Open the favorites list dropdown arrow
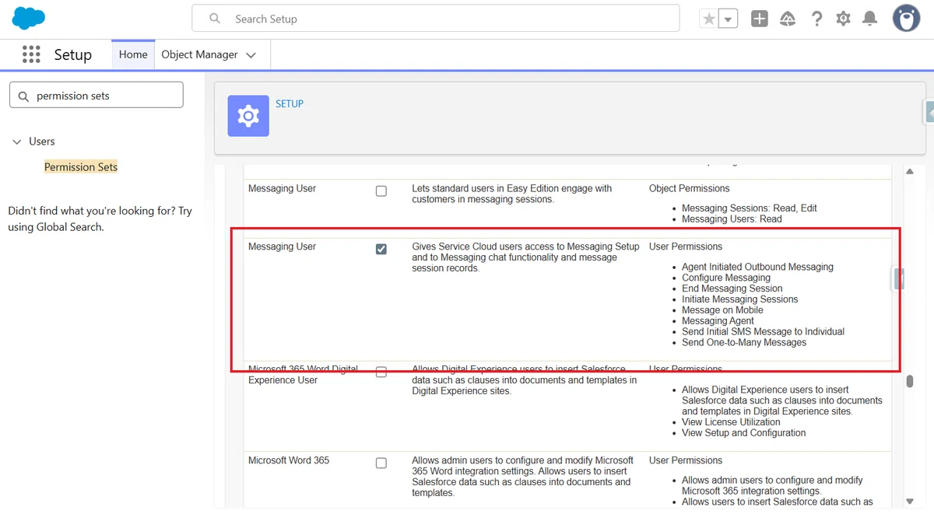The width and height of the screenshot is (934, 514). [x=728, y=19]
